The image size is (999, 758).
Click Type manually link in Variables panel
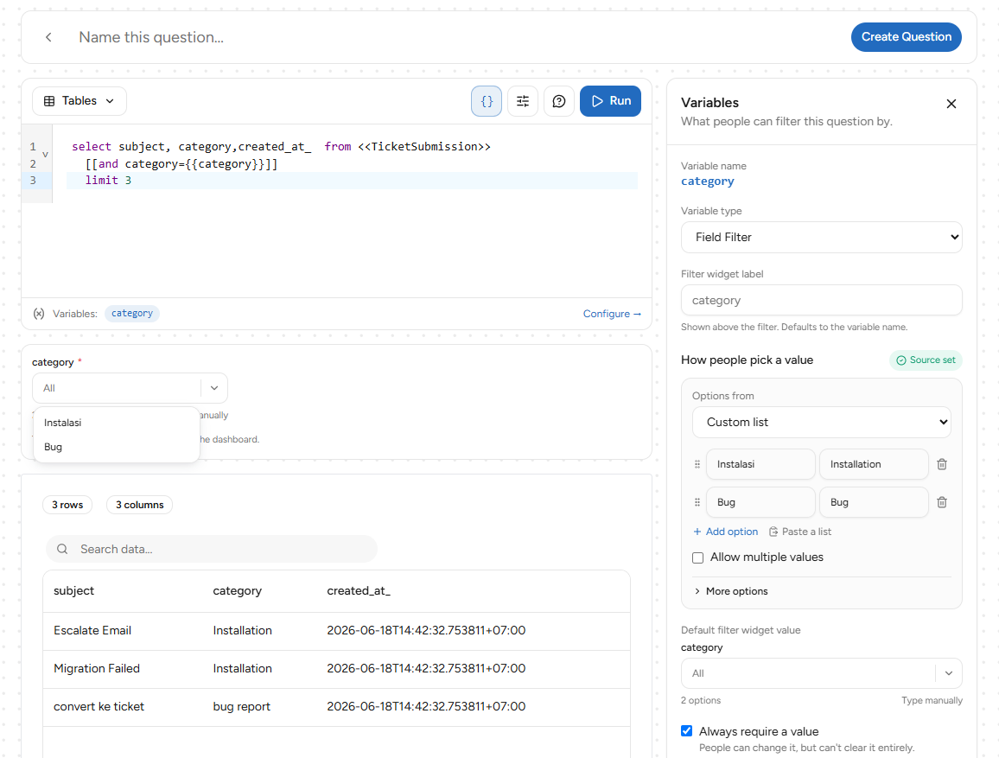coord(932,700)
